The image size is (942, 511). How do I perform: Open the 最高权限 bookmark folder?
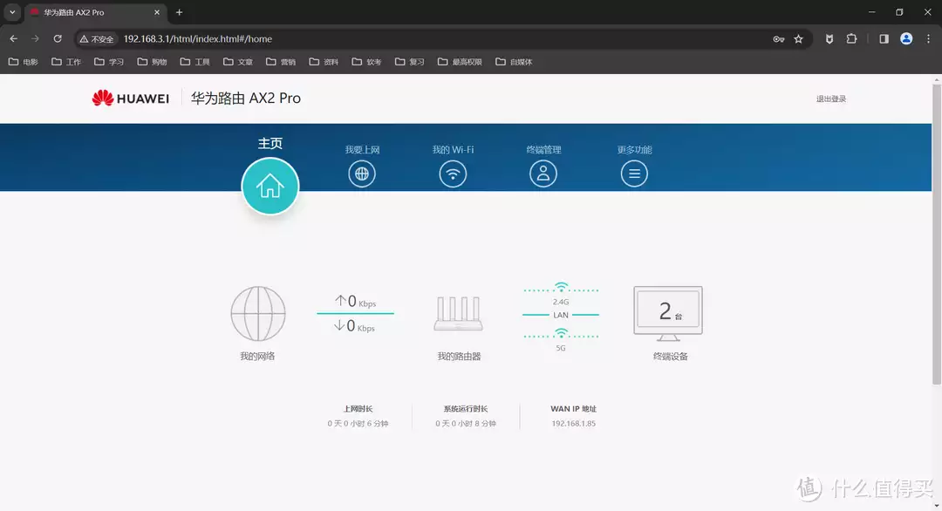[460, 62]
